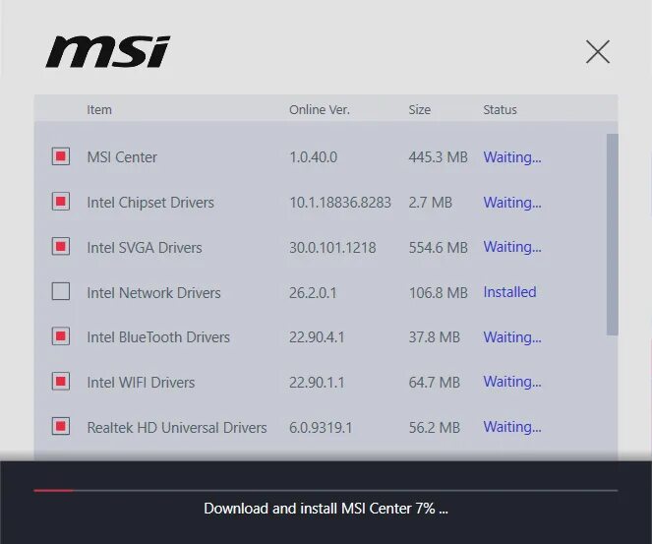Click Waiting status for Intel WIFI Drivers

click(512, 382)
